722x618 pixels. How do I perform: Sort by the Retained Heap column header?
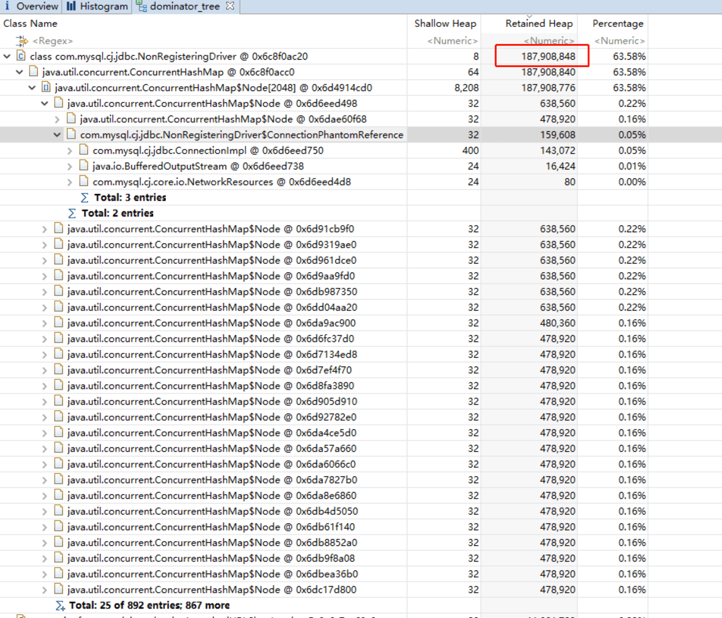click(x=539, y=24)
